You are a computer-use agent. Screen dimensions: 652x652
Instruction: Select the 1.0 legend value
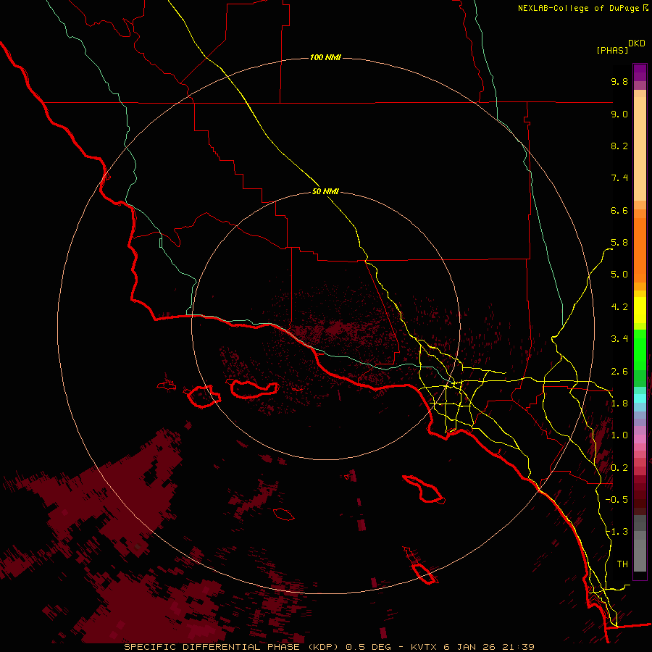[x=619, y=435]
